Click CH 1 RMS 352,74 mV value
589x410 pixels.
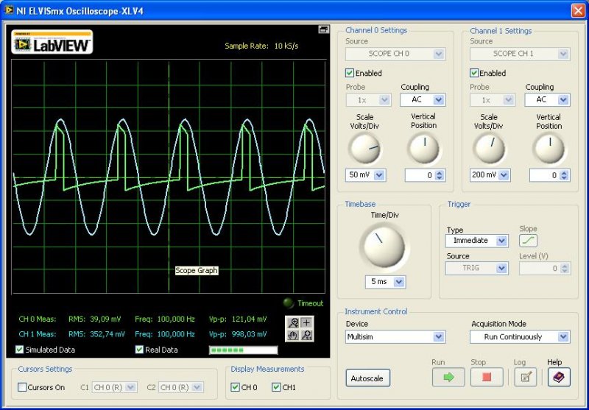coord(107,333)
